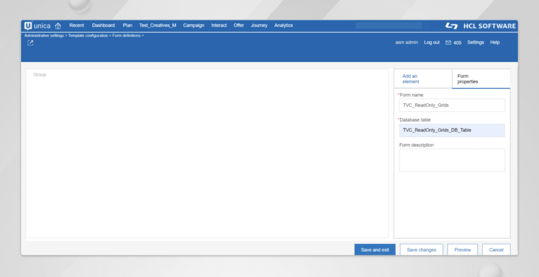Go to Template configuration in the breadcrumb
The image size is (539, 277).
[x=88, y=35]
